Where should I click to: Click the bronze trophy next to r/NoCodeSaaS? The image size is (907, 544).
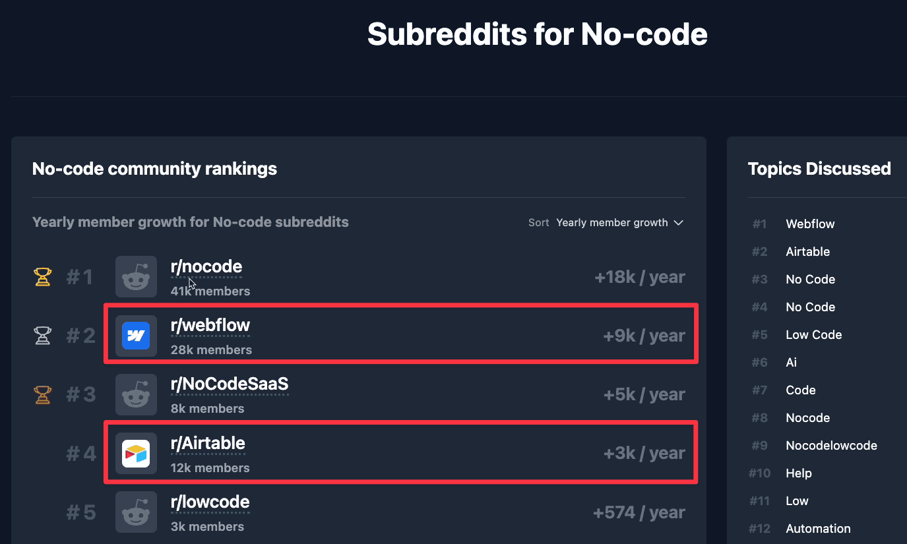42,394
